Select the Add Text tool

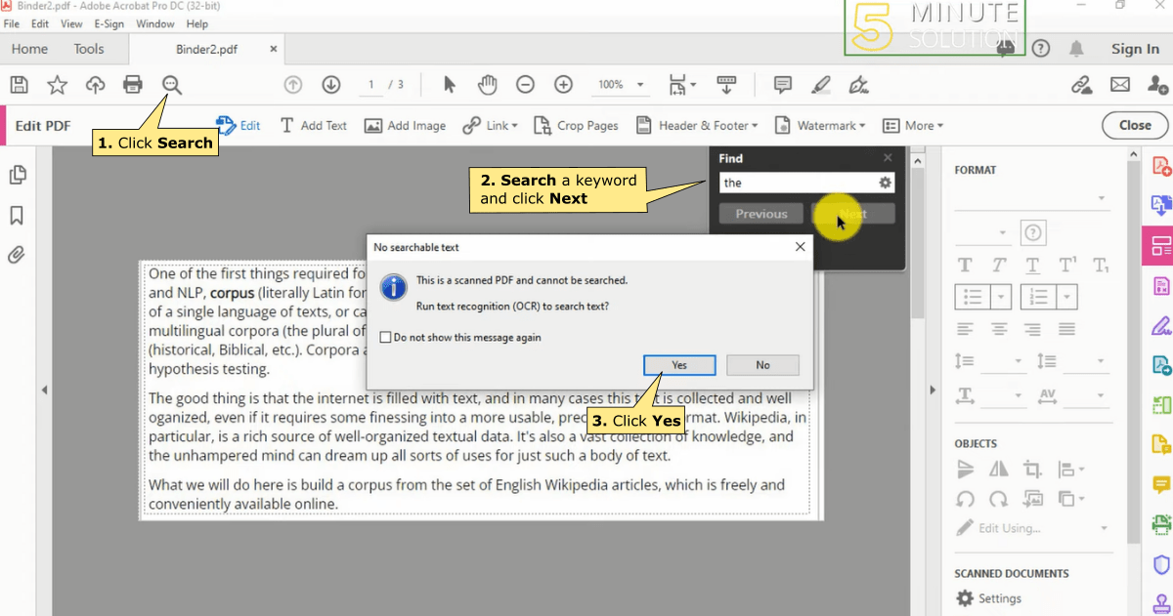313,125
